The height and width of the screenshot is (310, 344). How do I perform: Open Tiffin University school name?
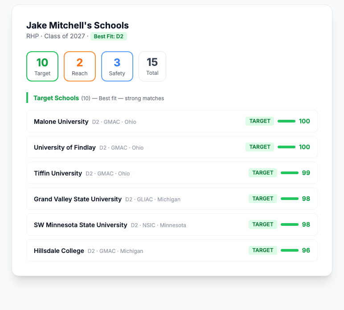pyautogui.click(x=58, y=173)
